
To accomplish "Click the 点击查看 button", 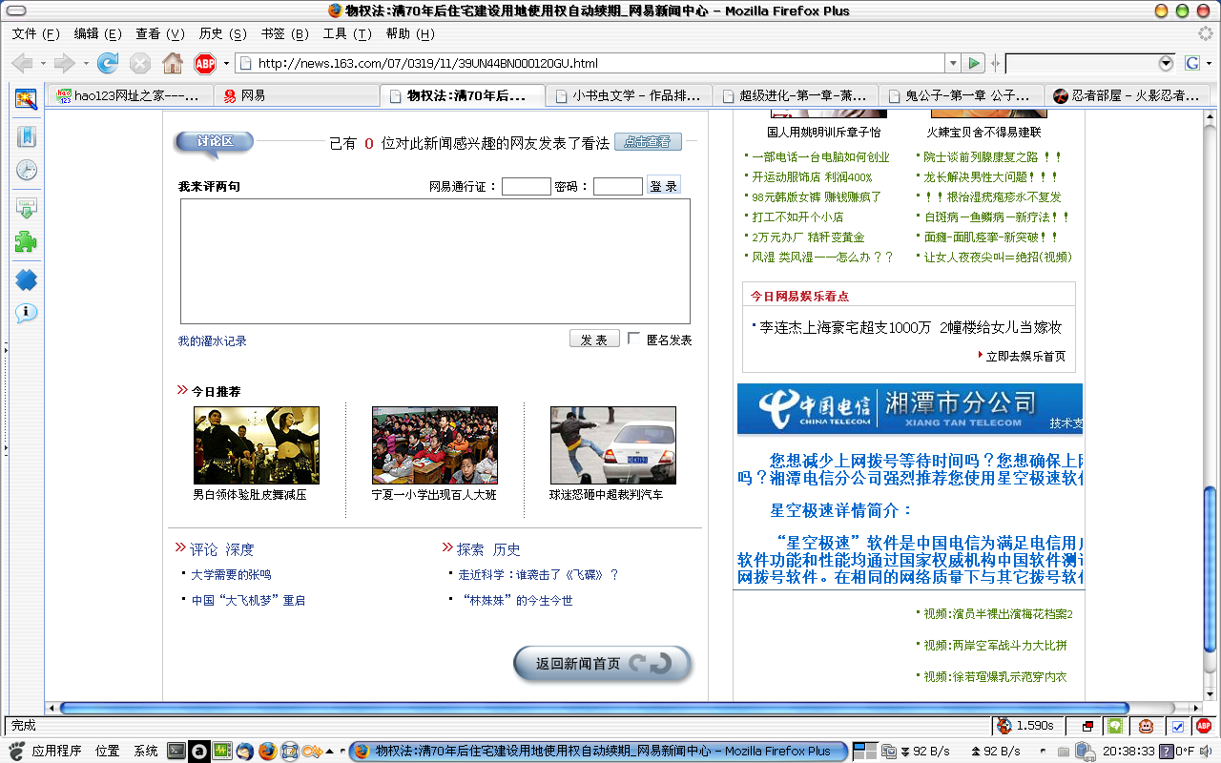I will pos(648,142).
